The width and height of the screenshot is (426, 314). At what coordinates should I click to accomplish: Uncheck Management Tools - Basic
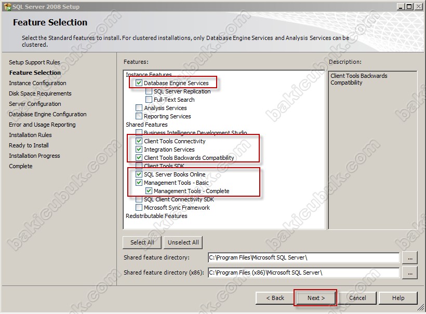pos(139,182)
